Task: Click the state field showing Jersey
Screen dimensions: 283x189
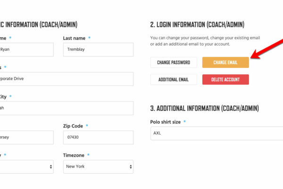Action: 26,137
